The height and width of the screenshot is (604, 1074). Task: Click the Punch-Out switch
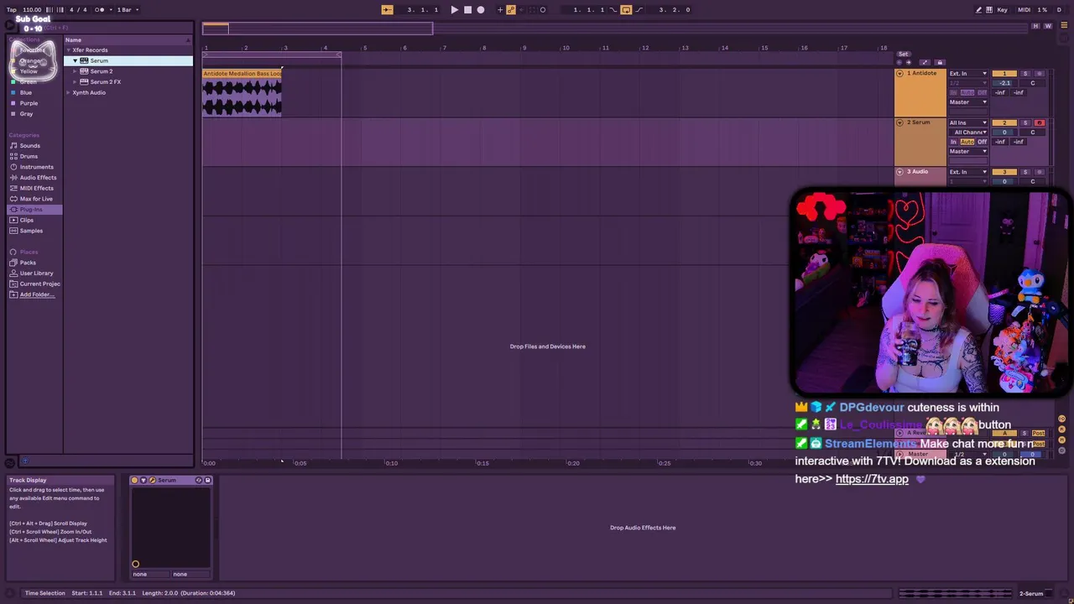639,10
